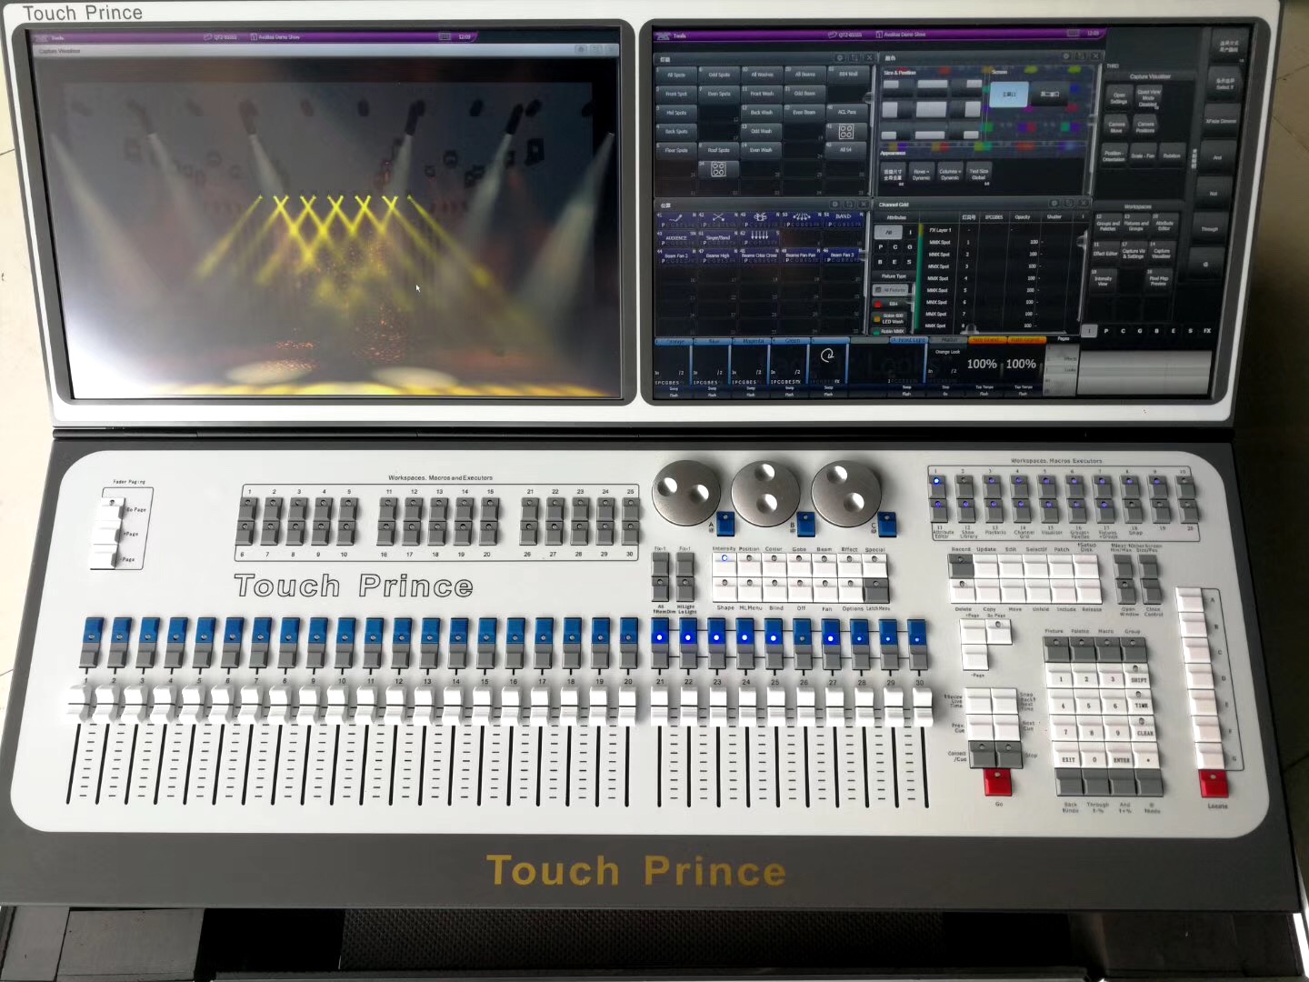Tap the blue wheel C button

(887, 524)
